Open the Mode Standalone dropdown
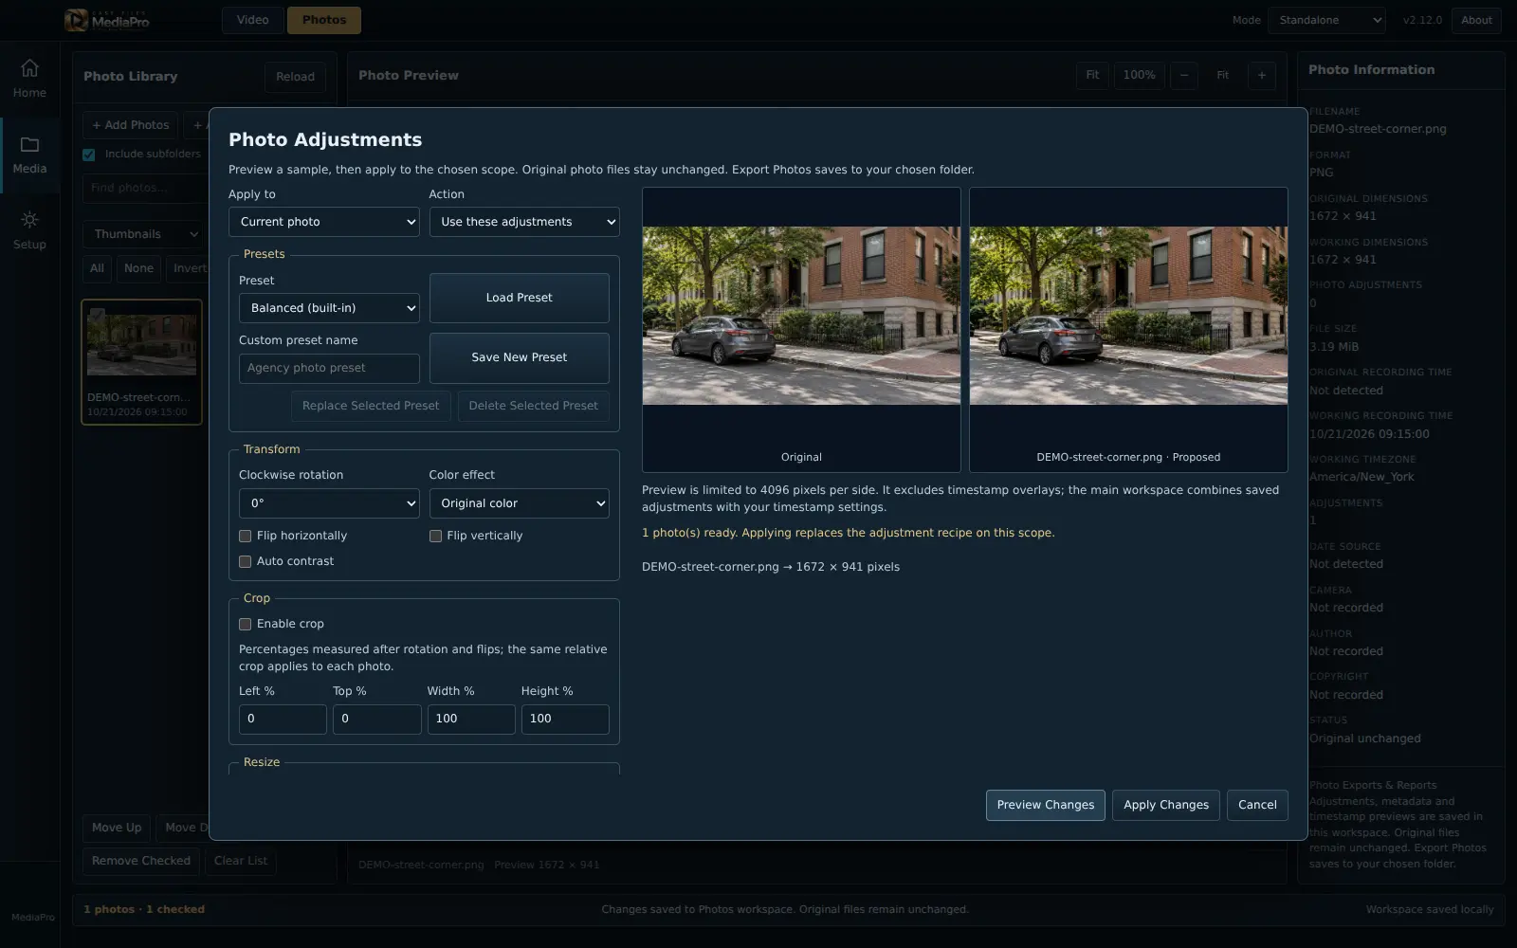 1326,20
